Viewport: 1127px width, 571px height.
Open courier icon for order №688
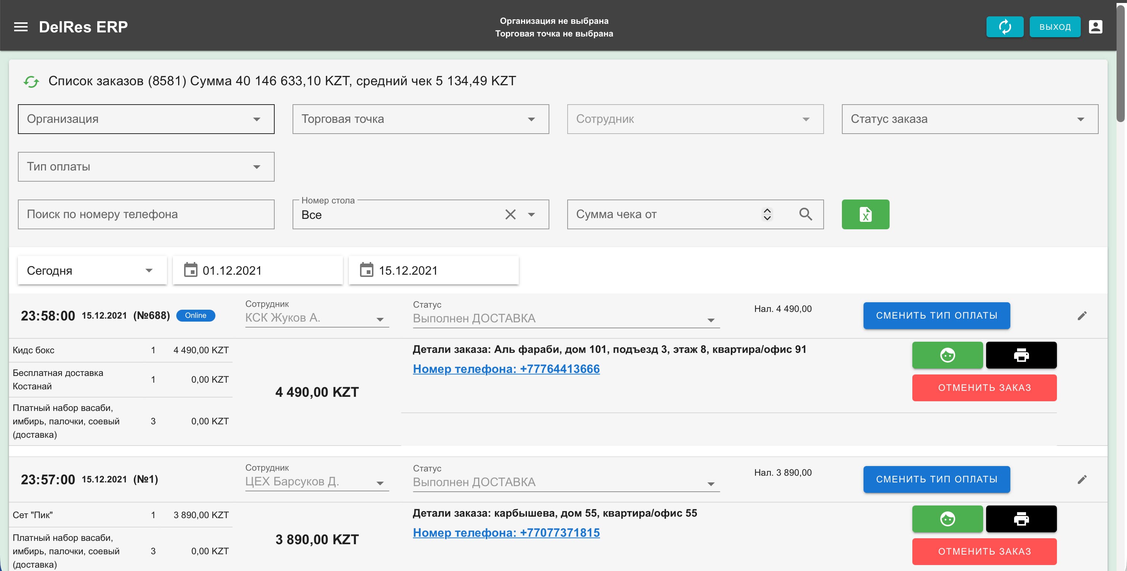pos(947,355)
